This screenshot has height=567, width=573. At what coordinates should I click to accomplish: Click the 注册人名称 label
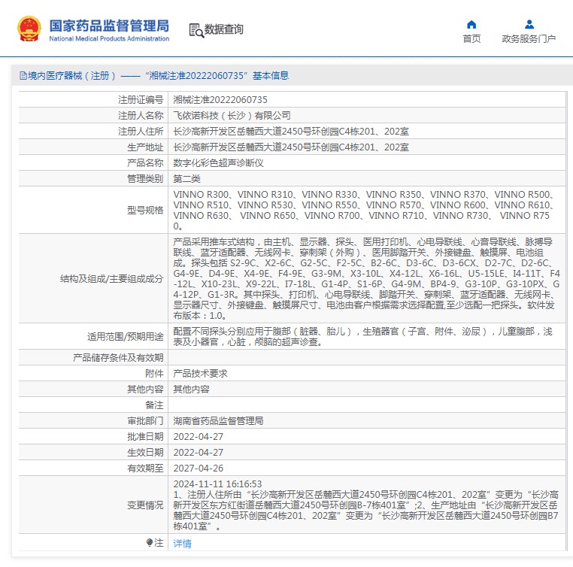click(141, 116)
